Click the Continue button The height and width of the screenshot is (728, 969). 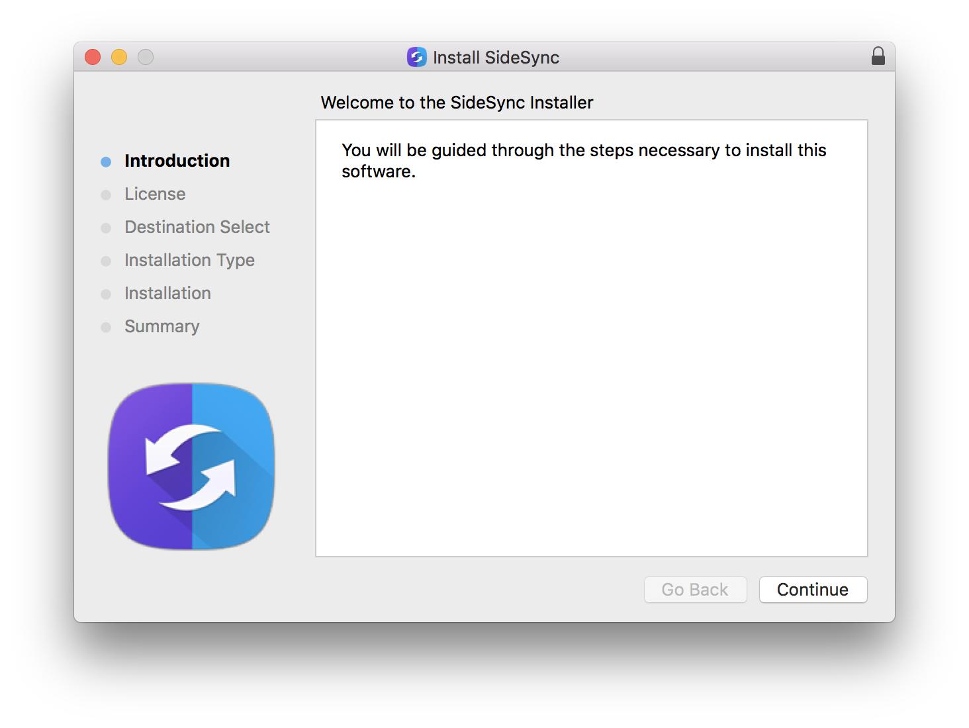click(x=813, y=590)
